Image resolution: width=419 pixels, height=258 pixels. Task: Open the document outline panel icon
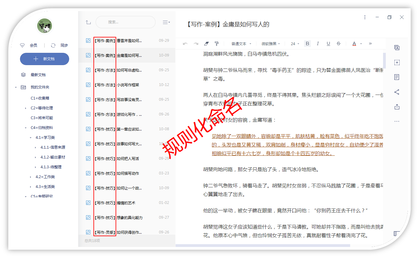tap(397, 77)
